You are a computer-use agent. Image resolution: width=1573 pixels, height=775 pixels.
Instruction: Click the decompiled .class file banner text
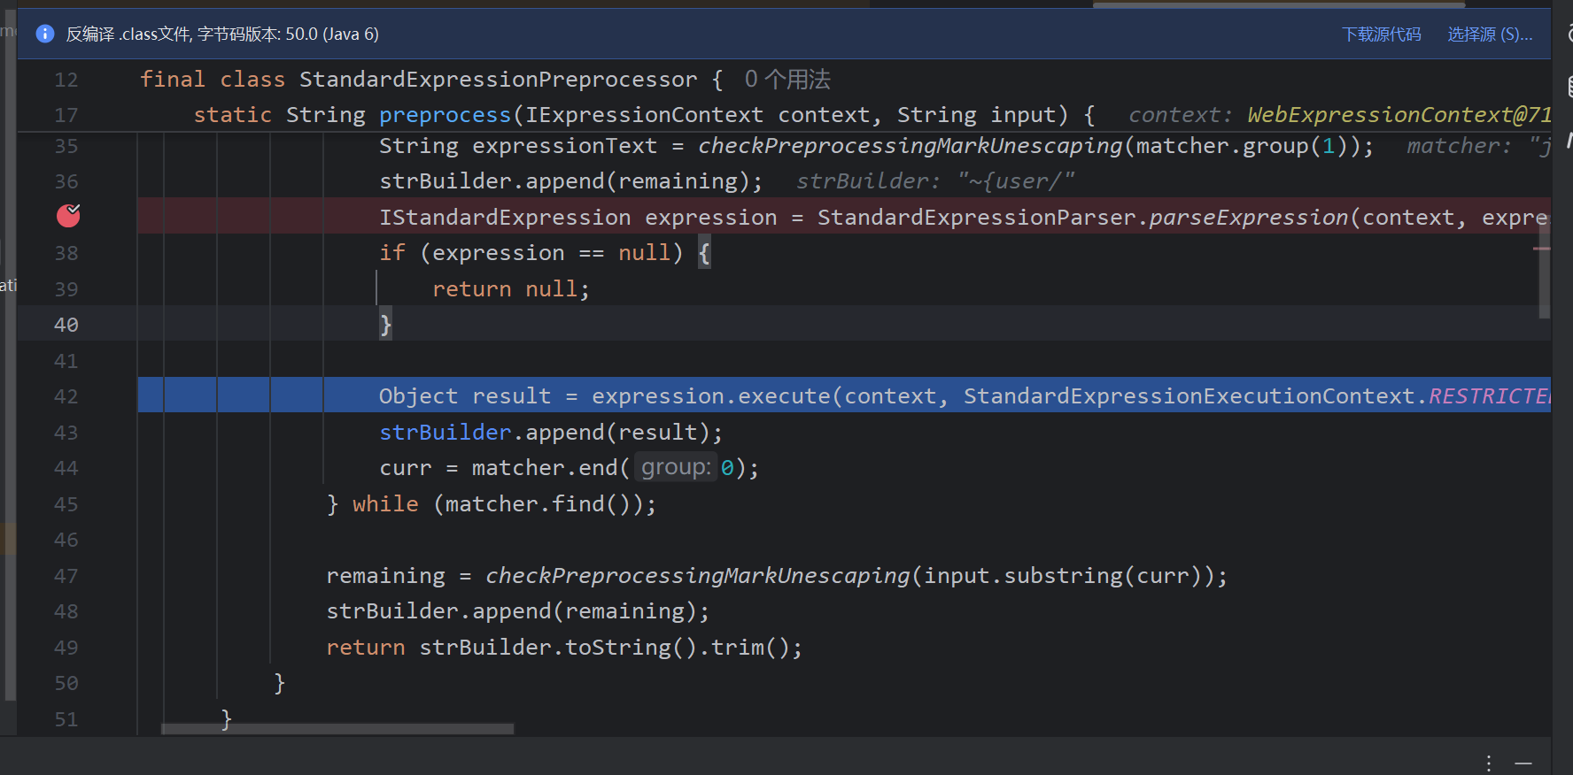click(x=222, y=35)
